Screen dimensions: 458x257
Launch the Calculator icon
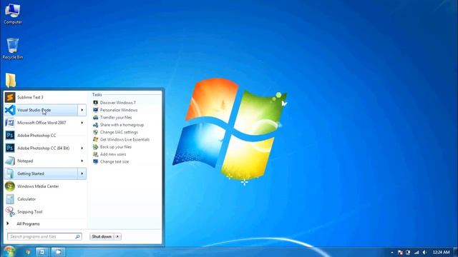[10, 199]
